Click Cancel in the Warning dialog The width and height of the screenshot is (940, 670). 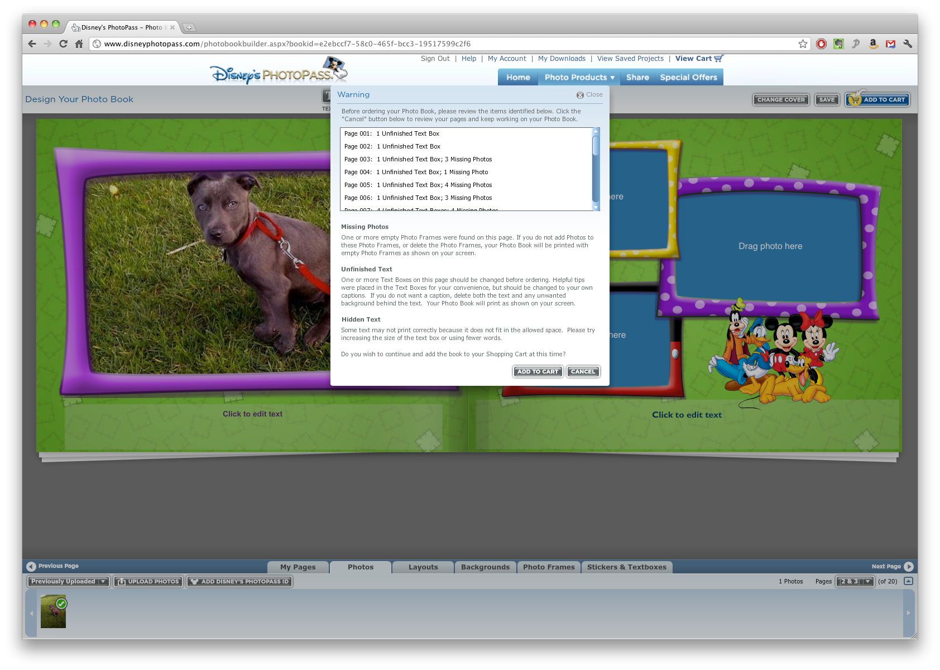583,371
